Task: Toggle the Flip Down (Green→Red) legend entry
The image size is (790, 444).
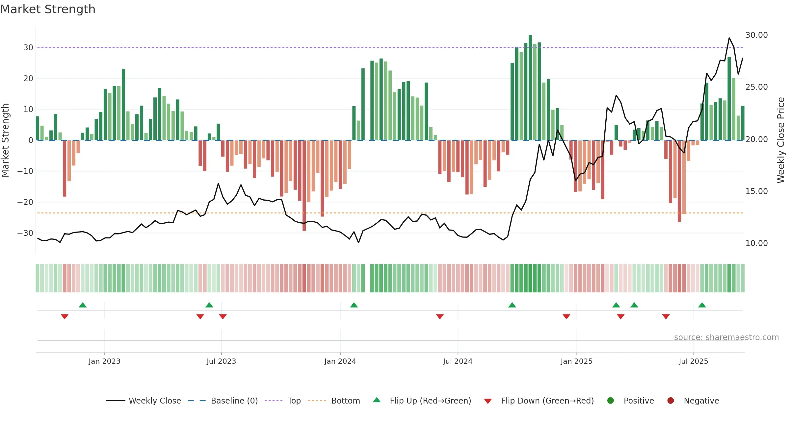Action: click(x=539, y=401)
